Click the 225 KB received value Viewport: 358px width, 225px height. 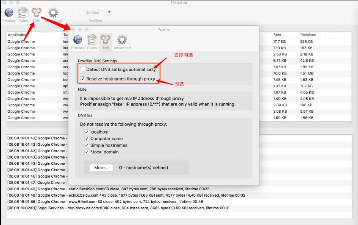[306, 42]
